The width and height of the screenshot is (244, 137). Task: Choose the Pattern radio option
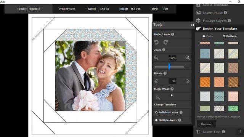coord(224,36)
